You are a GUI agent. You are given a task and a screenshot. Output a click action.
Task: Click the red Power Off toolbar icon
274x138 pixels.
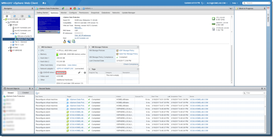[71, 8]
